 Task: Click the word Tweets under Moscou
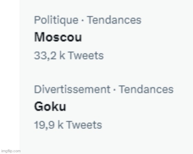(x=86, y=56)
